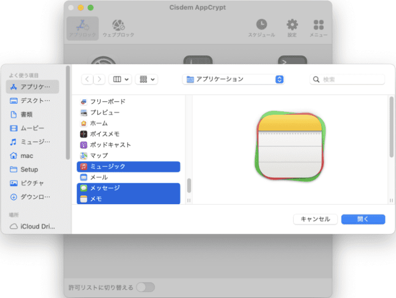Click the ミュージック app icon in file list
The height and width of the screenshot is (298, 396).
84,166
